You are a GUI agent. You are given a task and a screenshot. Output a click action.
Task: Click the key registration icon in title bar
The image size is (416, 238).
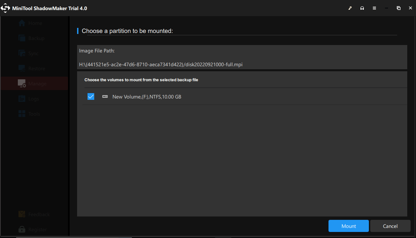pos(350,8)
